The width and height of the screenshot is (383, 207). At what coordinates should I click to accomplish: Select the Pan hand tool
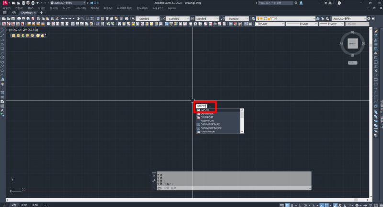click(78, 19)
